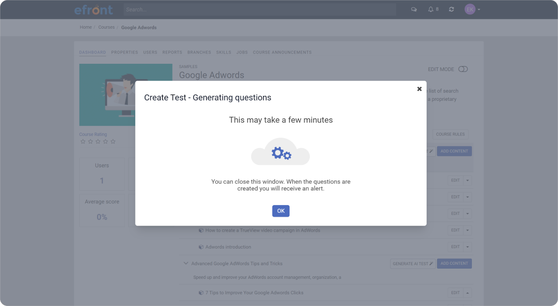Click the eFront logo
Screen dimensions: 558x306
click(x=93, y=10)
